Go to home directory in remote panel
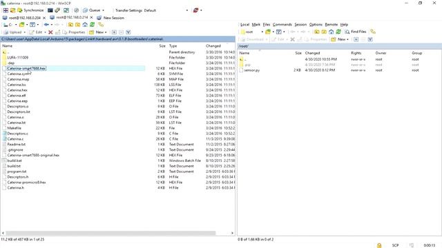The width and height of the screenshot is (442, 248). (x=331, y=32)
